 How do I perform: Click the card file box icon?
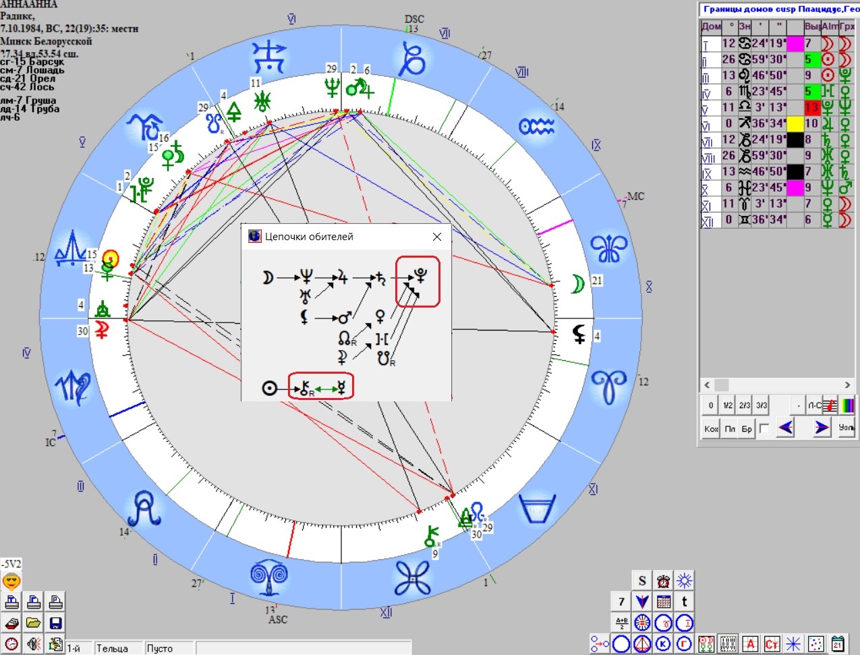[11, 623]
